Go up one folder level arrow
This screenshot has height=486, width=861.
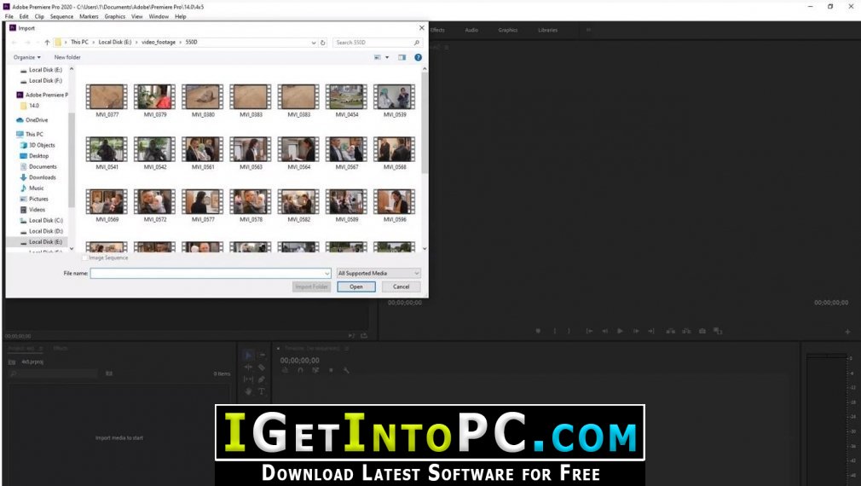click(47, 43)
